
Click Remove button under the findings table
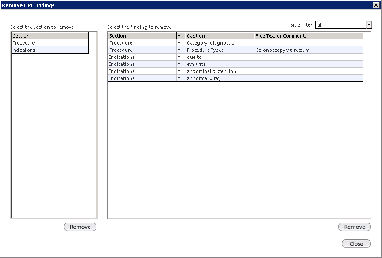(355, 227)
